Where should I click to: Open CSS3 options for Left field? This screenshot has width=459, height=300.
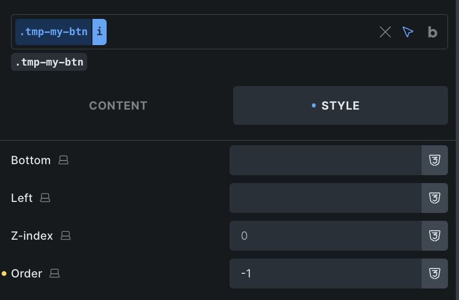435,198
